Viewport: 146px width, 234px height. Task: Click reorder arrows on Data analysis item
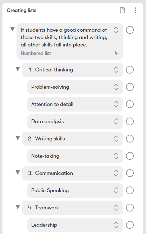tap(116, 121)
